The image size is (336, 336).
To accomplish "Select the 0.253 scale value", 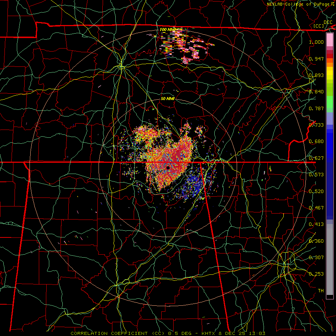I will (x=316, y=274).
